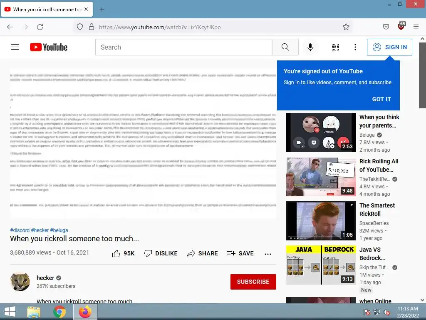Open a new tab with plus
Image resolution: width=426 pixels, height=320 pixels.
[x=102, y=10]
